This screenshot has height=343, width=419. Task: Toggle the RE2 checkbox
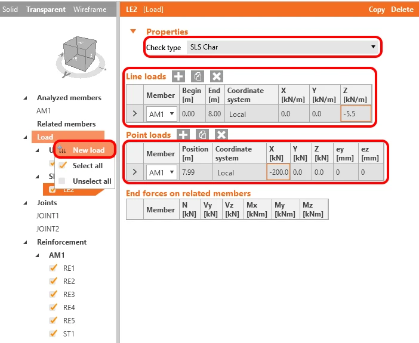point(53,281)
